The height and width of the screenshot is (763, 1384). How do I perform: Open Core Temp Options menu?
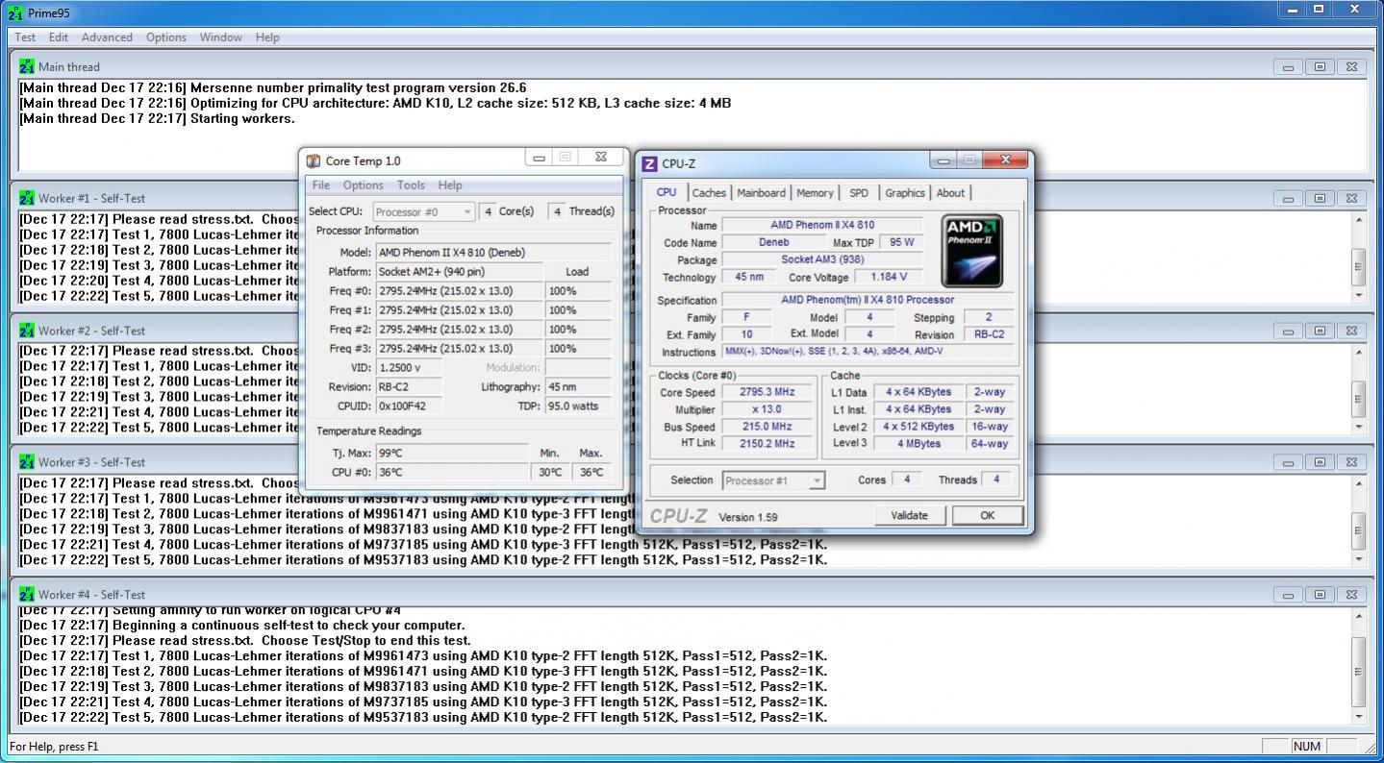click(364, 185)
